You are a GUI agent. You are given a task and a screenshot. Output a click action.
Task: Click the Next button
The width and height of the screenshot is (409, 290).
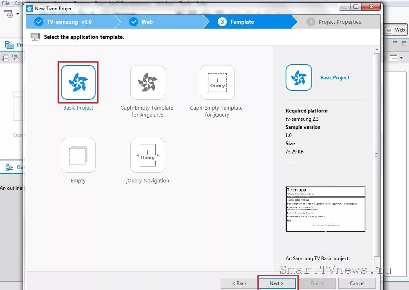click(x=277, y=283)
